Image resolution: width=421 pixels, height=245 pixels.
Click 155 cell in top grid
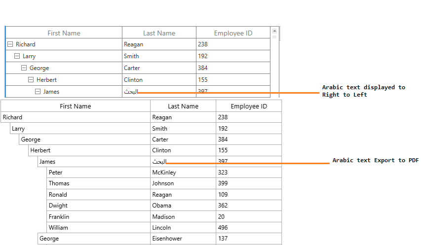[x=233, y=79]
